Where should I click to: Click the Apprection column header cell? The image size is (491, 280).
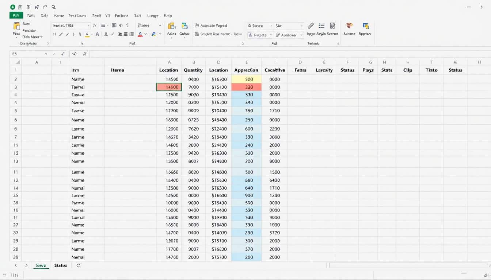pos(247,70)
